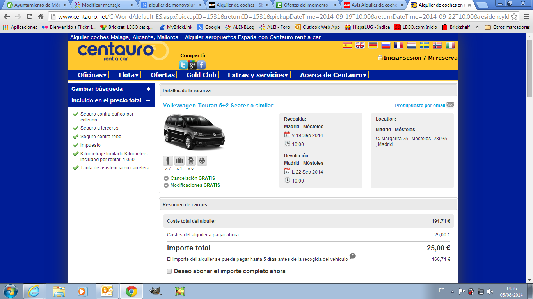
Task: Collapse the Incluido en el precio total panel
Action: 148,100
